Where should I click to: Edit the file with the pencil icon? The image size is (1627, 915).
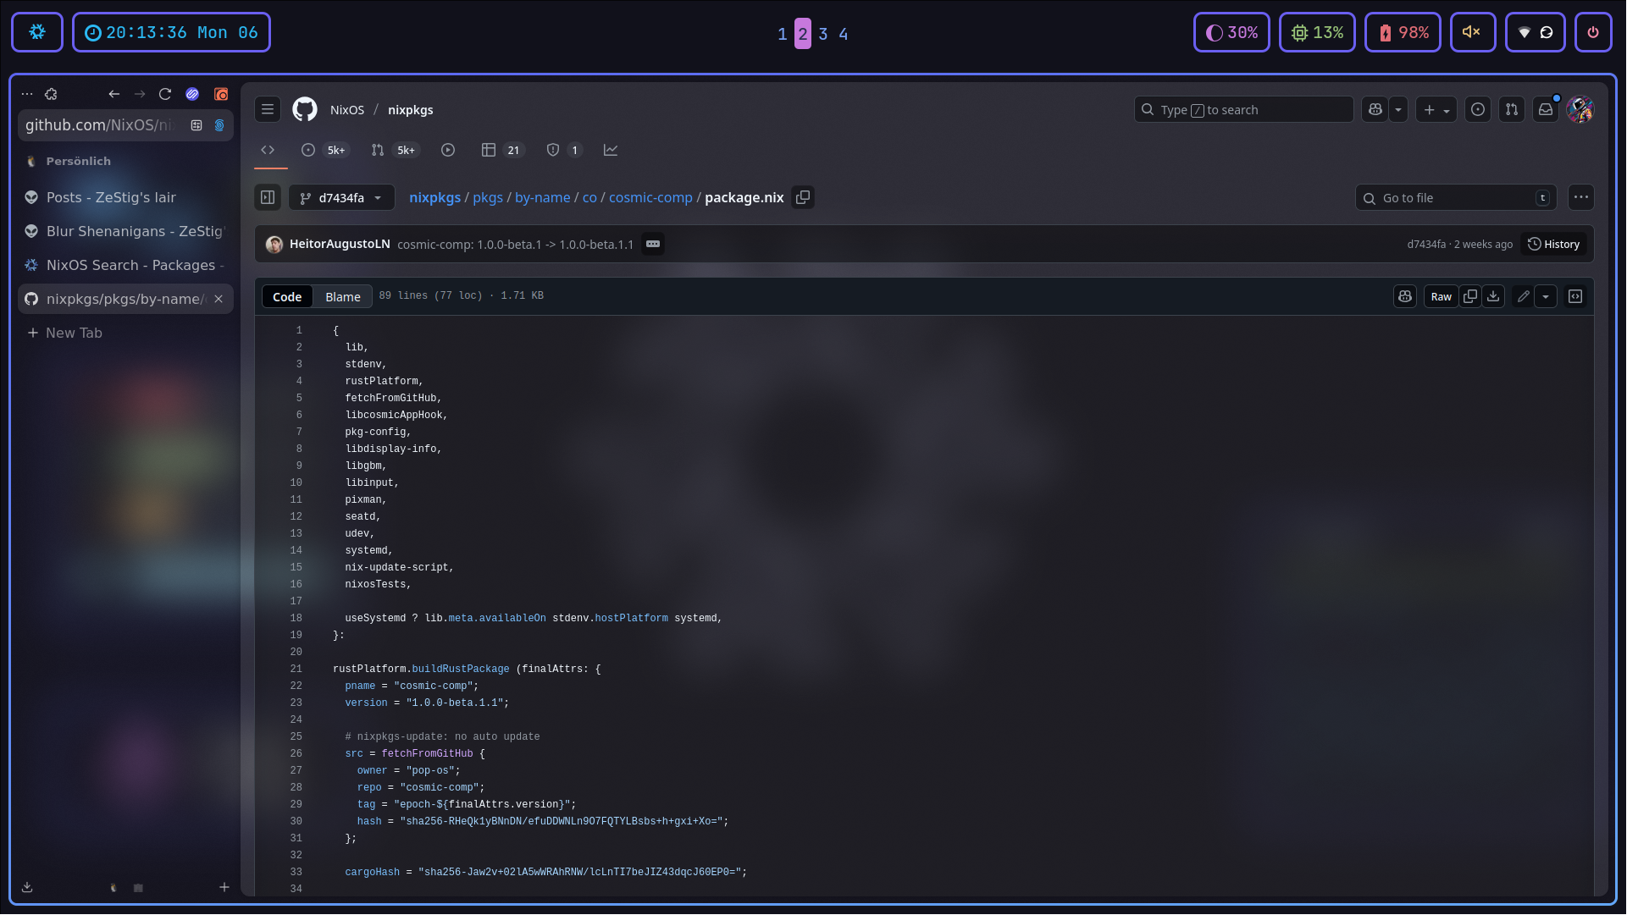[x=1523, y=296]
